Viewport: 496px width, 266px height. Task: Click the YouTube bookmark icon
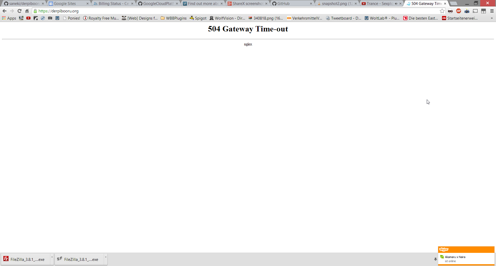(28, 18)
